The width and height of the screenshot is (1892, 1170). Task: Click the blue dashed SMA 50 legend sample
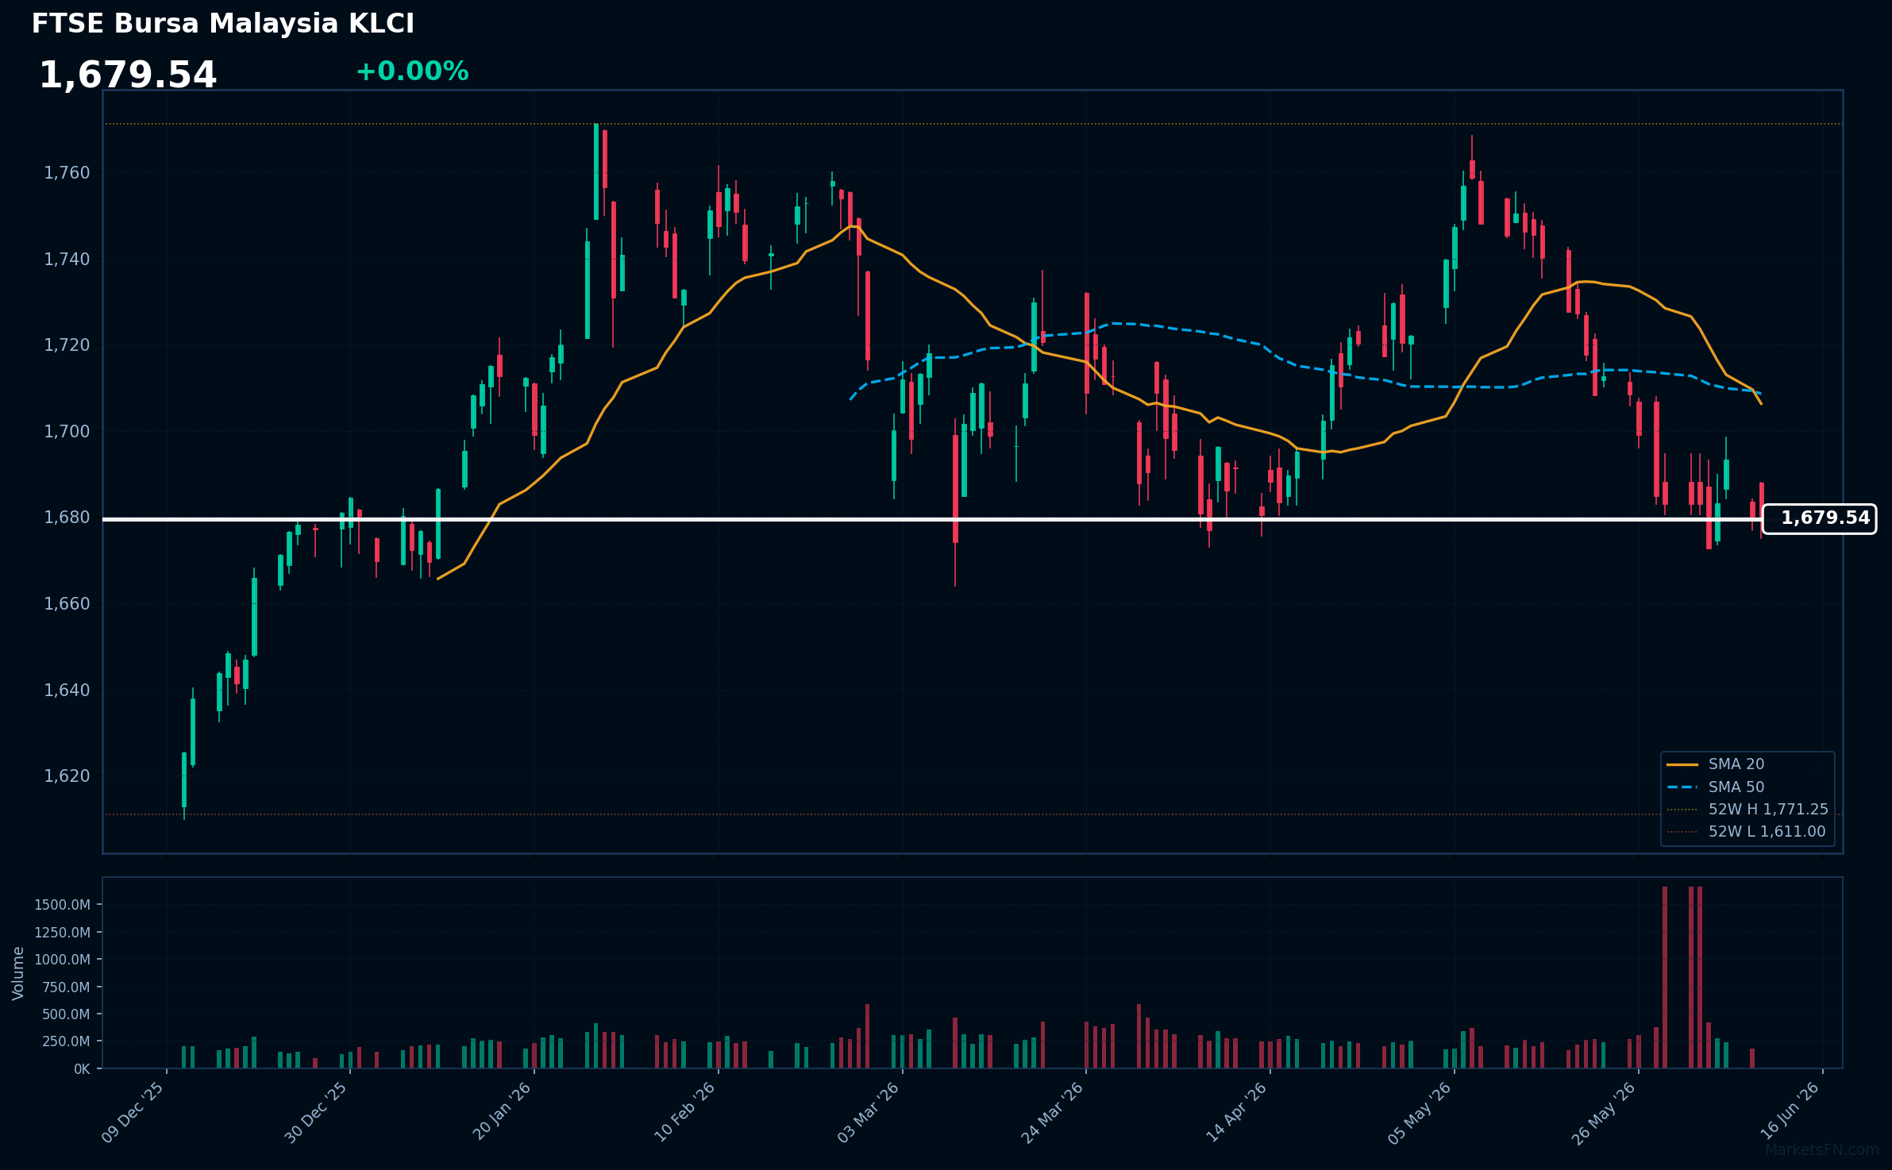(x=1682, y=787)
